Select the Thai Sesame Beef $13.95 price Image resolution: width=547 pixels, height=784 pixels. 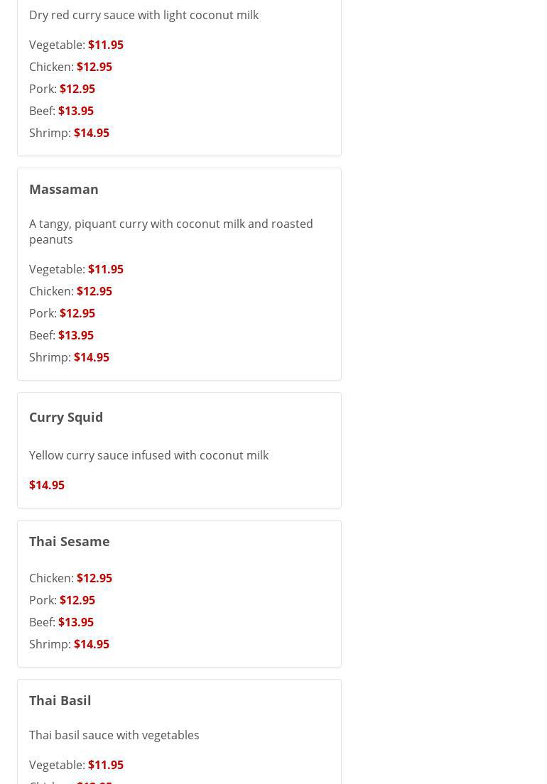[x=75, y=622]
